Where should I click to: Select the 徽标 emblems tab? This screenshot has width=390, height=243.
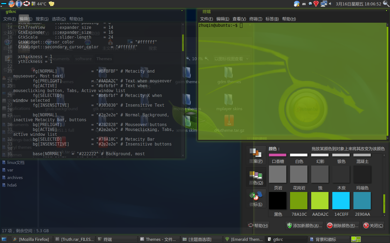pos(256,198)
